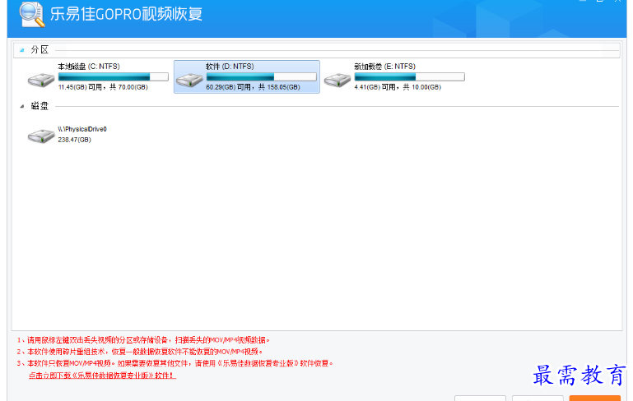
Task: Click instruction line 2 about 碎片重组技术
Action: tap(140, 352)
